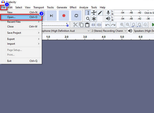Viewport: 154px width, 113px height.
Task: Click the Zoom Toggle icon
Action: pos(145,25)
